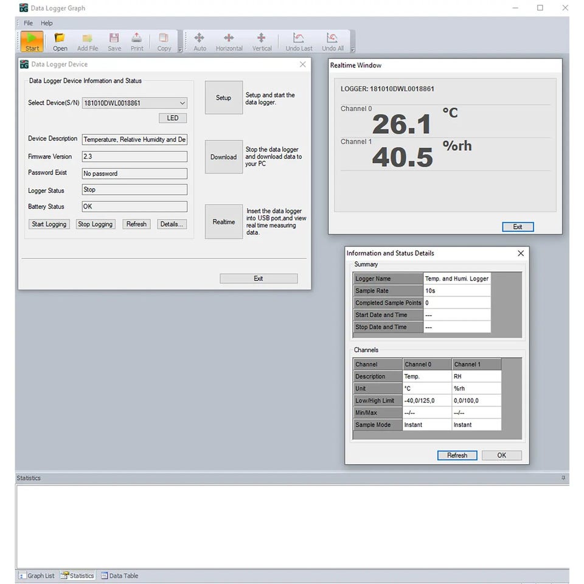The height and width of the screenshot is (584, 584).
Task: Click the Battery Status field
Action: click(x=134, y=206)
